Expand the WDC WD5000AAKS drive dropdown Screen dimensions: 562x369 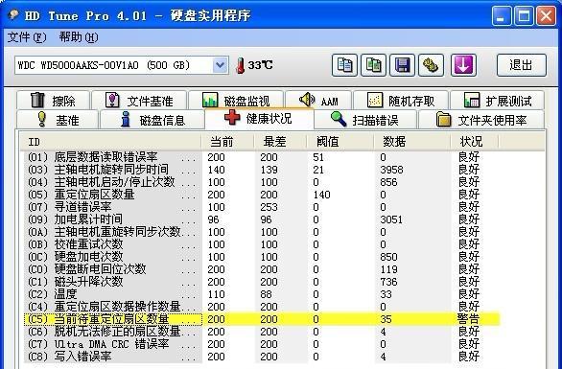[x=220, y=65]
